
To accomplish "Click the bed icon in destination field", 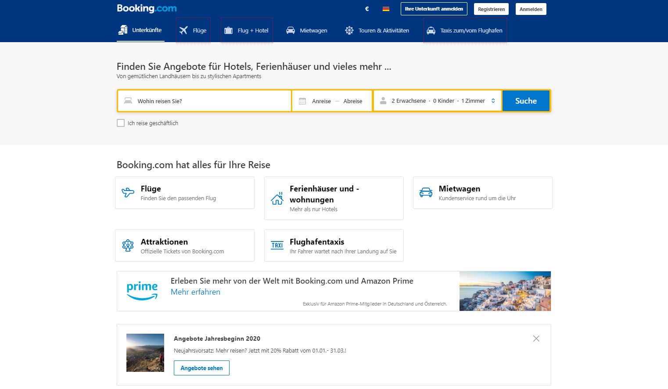I will (x=128, y=101).
